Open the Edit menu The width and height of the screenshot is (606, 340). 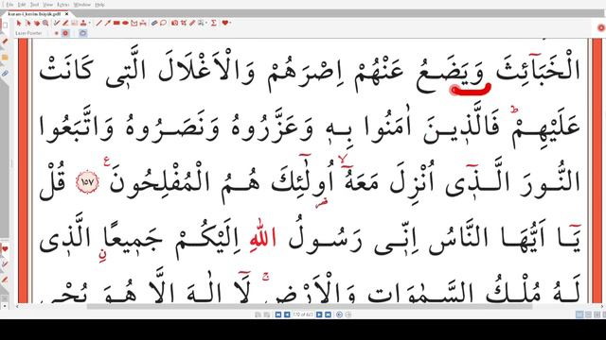(x=22, y=5)
